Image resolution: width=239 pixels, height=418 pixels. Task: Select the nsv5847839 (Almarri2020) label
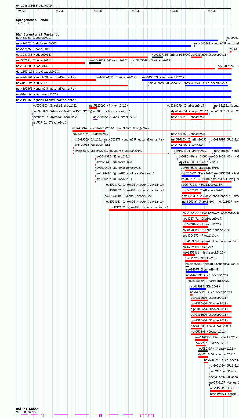109,60
